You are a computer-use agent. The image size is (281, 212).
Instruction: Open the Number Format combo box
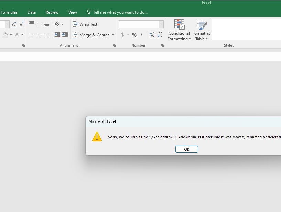139,24
